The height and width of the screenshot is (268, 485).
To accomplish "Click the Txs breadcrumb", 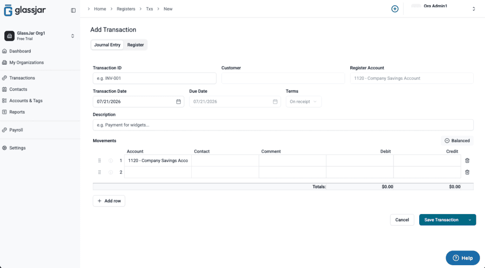I will click(x=149, y=9).
